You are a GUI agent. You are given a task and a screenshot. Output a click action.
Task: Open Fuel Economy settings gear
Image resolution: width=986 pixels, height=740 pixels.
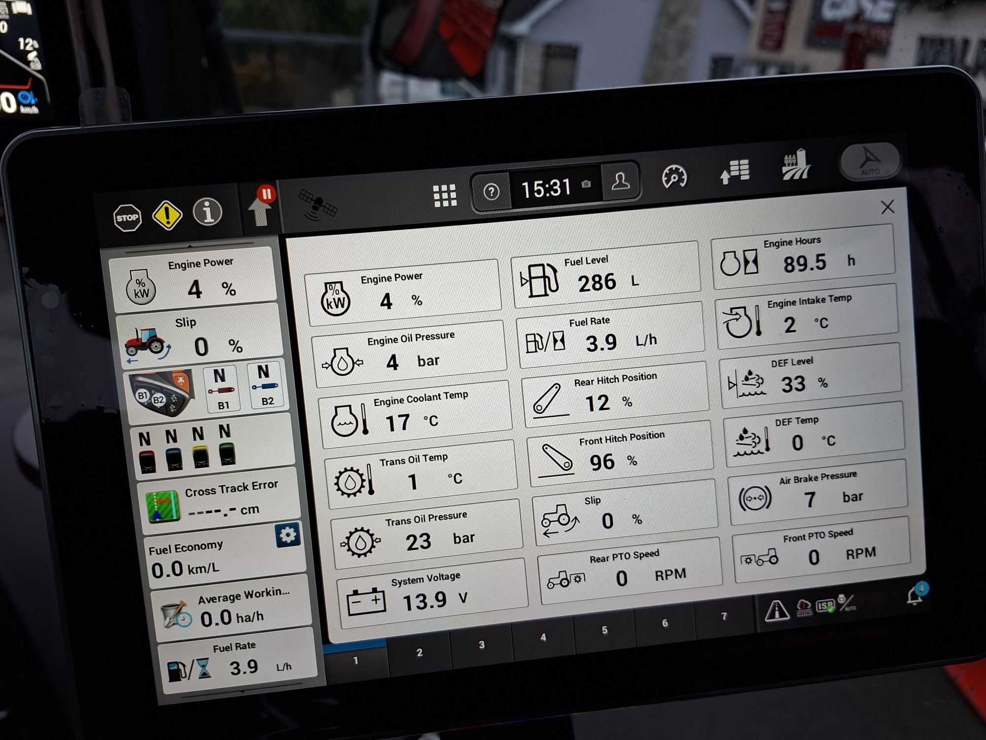(x=288, y=535)
